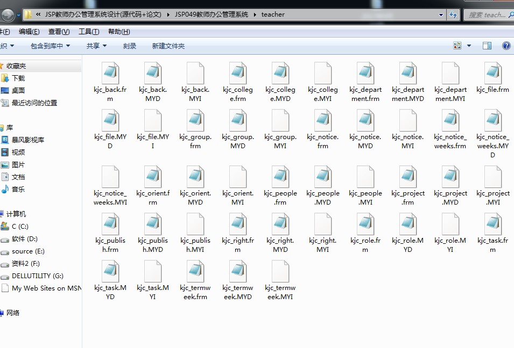Open the view options dropdown arrow
Screen dimensions: 514x348
[469, 46]
